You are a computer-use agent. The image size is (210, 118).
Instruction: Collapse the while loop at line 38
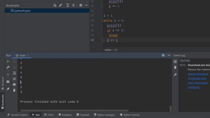pyautogui.click(x=102, y=21)
